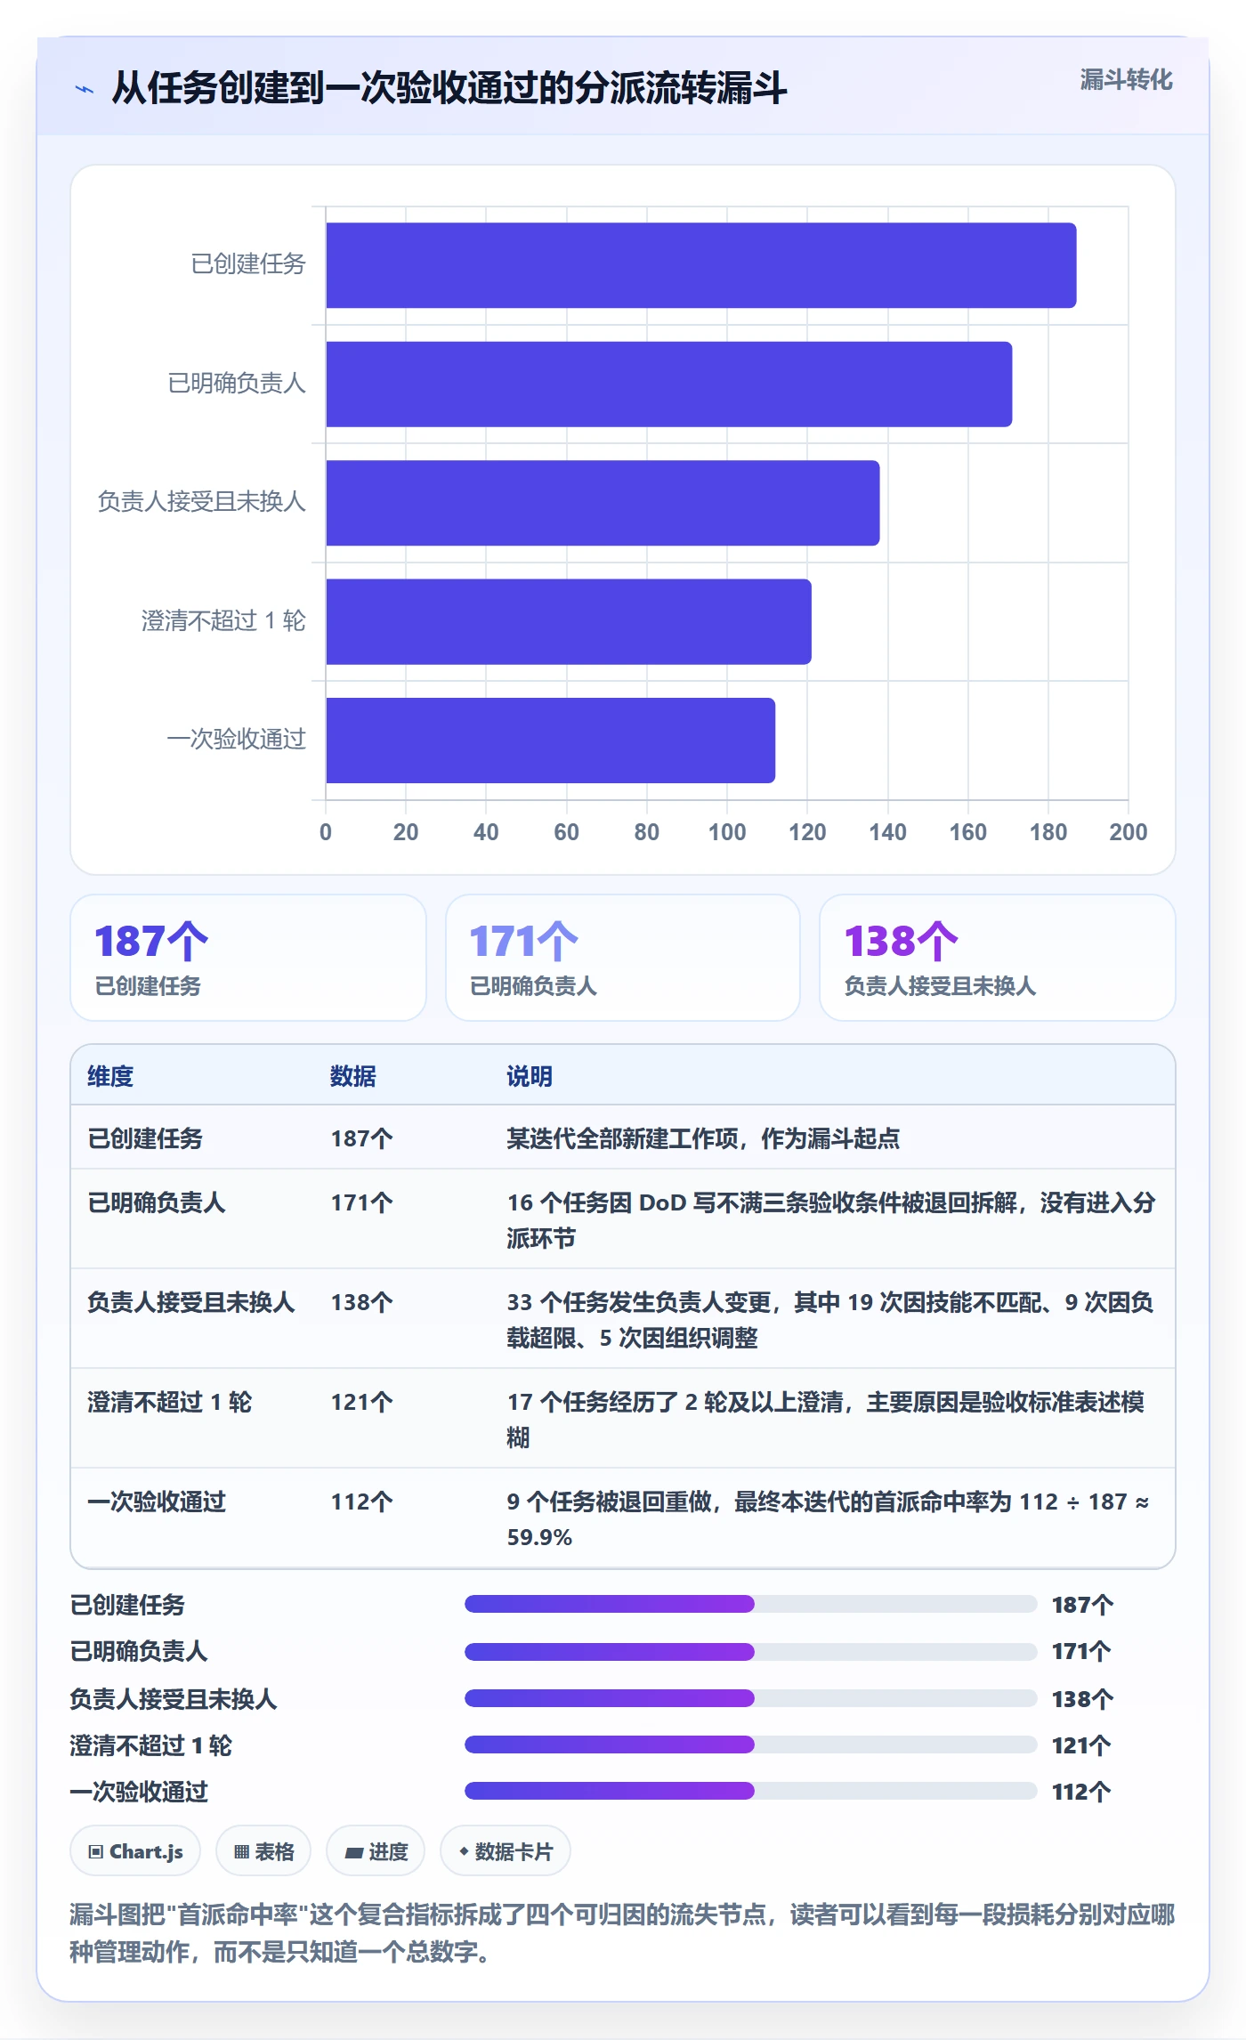Viewport: 1246px width, 2040px height.
Task: Select the Chart.js chip
Action: coord(135,1851)
